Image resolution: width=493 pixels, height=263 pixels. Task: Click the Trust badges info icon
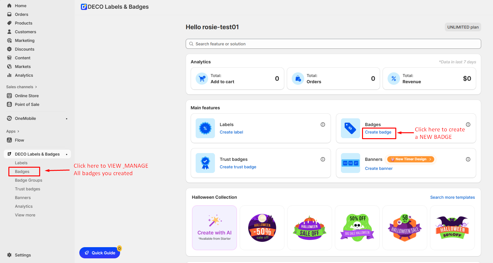(323, 159)
